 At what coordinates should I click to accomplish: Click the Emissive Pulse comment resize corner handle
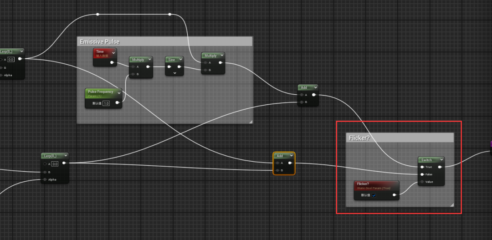pyautogui.click(x=251, y=122)
